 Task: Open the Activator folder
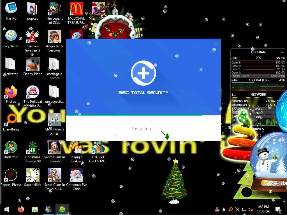pyautogui.click(x=11, y=67)
